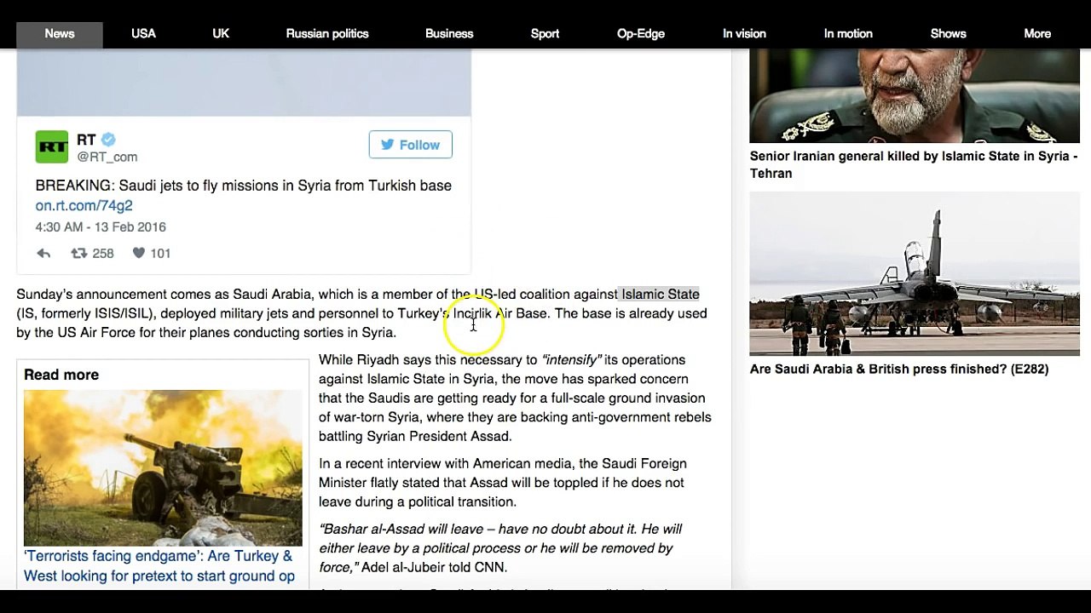The height and width of the screenshot is (613, 1091).
Task: Open the Read more artillery thumbnail
Action: click(x=163, y=467)
